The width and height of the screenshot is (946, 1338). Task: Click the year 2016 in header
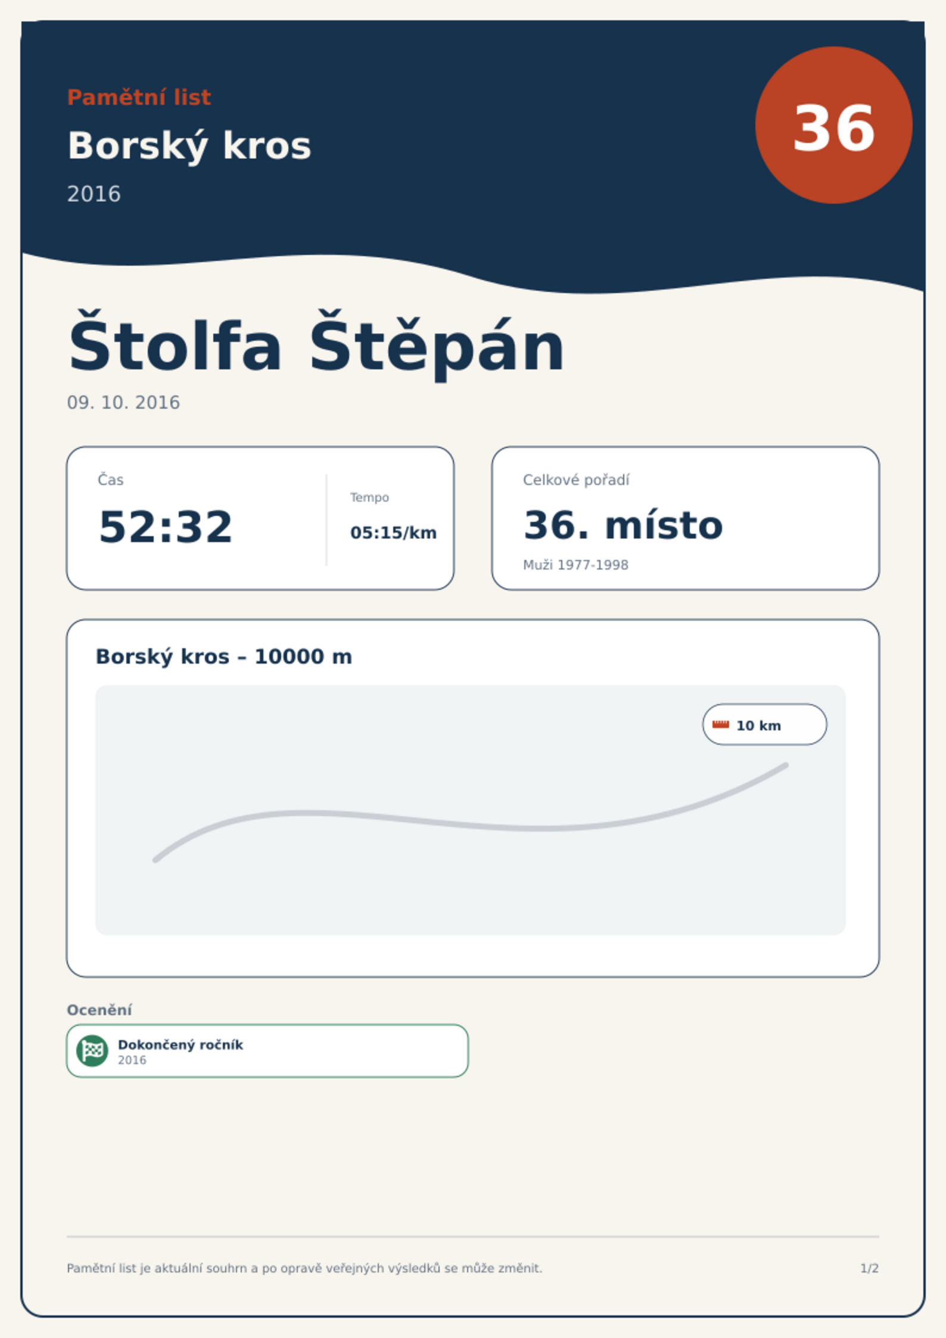click(94, 194)
